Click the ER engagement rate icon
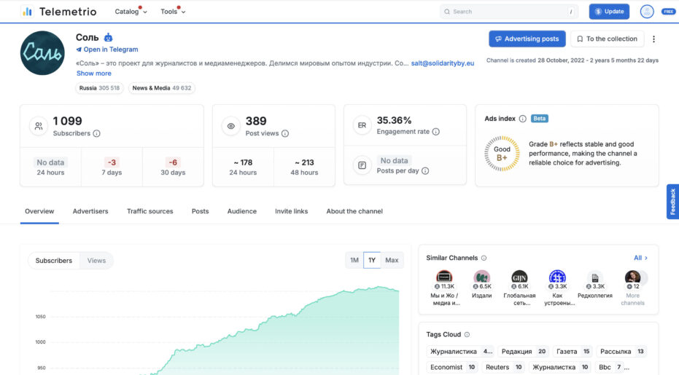Image resolution: width=679 pixels, height=375 pixels. 362,125
